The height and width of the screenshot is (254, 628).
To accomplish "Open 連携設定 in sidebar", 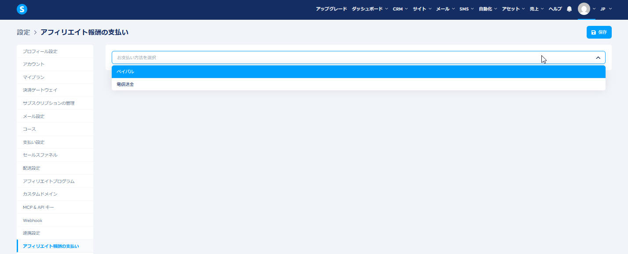I will point(55,233).
